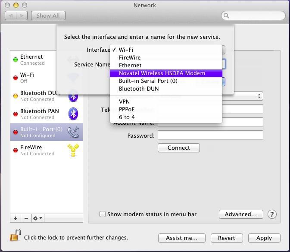Screen dimensions: 290x252
Task: Enable Show modem status in menu bar
Action: click(103, 214)
